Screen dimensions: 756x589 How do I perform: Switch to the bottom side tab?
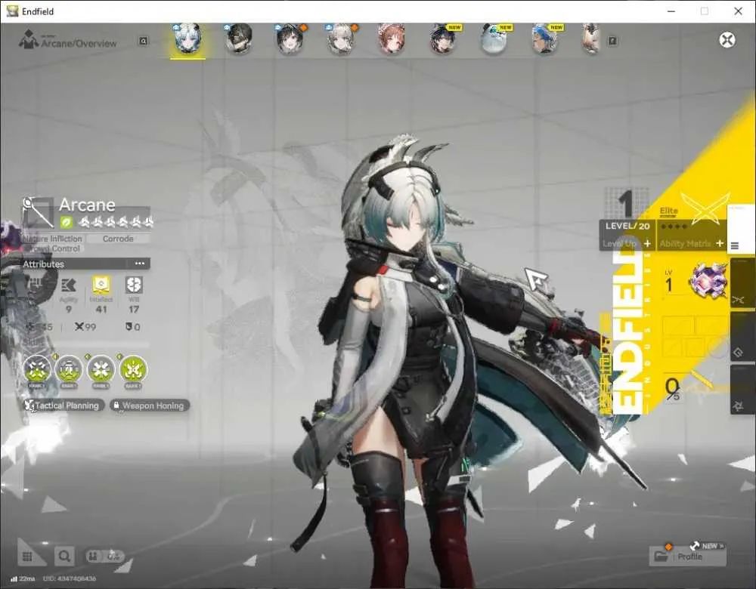742,390
